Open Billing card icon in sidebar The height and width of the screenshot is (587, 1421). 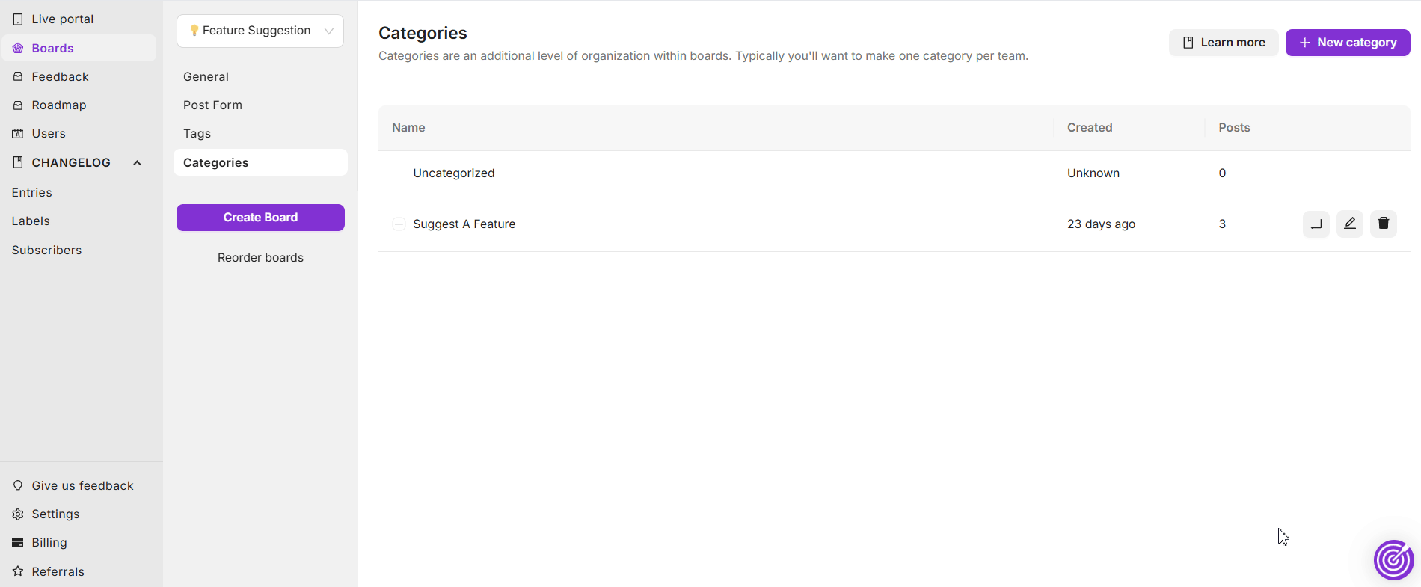18,543
